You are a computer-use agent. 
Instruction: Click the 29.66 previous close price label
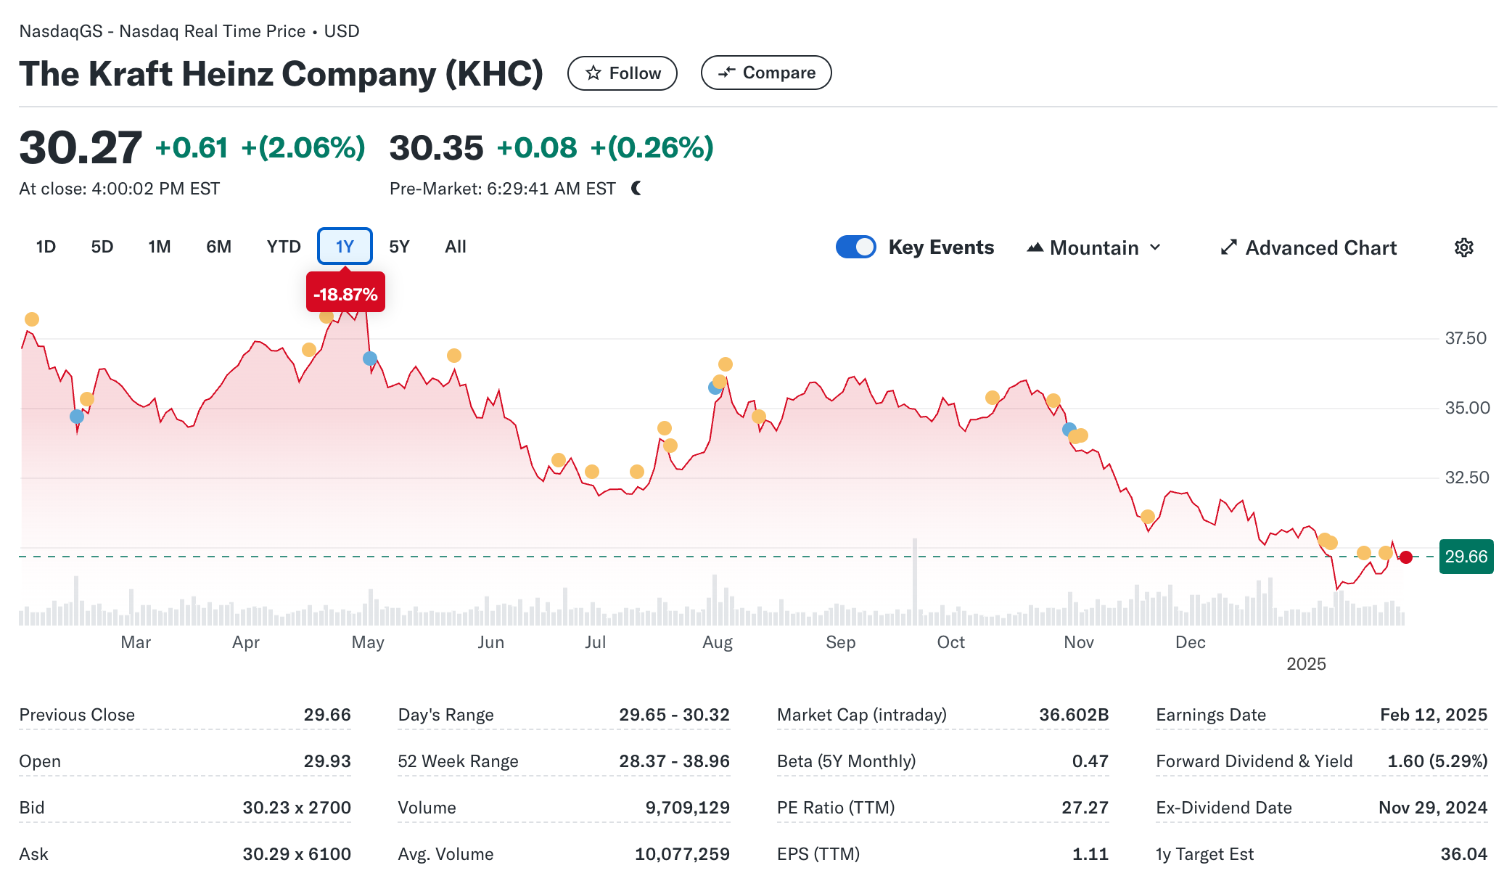[1466, 557]
